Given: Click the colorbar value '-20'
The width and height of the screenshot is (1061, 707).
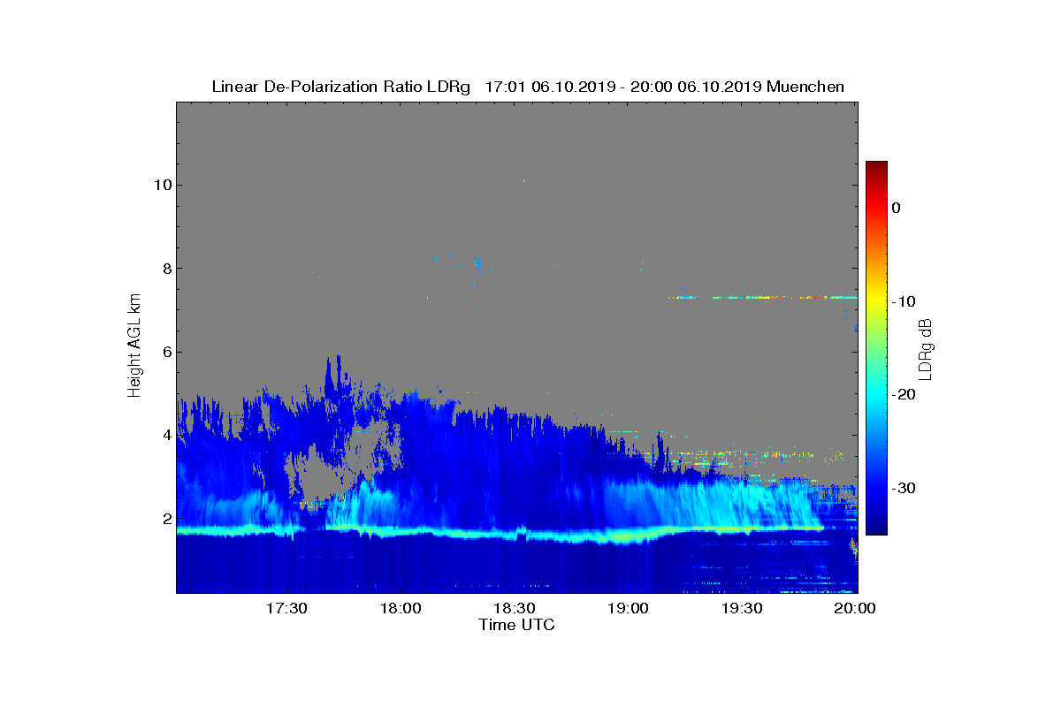Looking at the screenshot, I should pyautogui.click(x=904, y=395).
